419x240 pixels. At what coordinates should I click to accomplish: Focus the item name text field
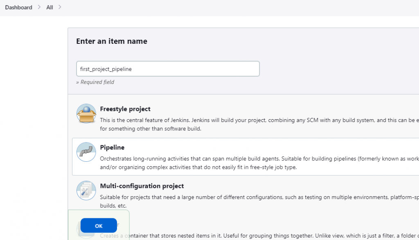168,69
